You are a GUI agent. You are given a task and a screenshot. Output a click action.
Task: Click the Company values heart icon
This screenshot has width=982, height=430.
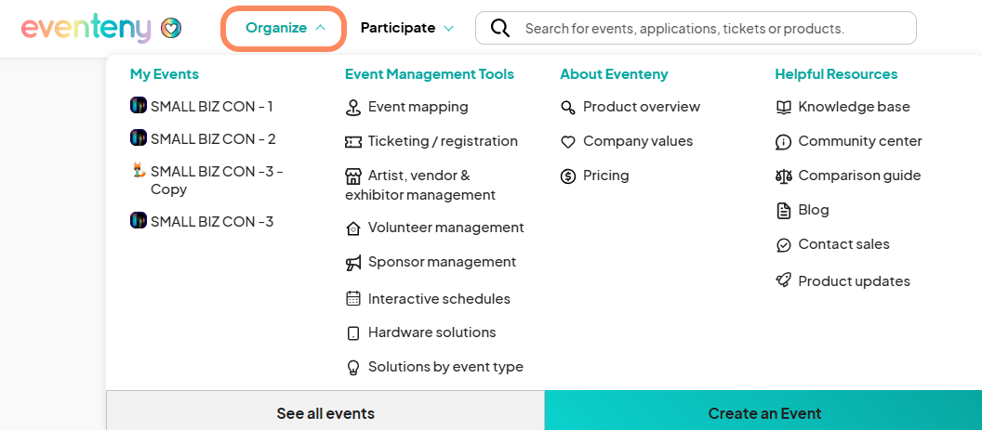[567, 143]
